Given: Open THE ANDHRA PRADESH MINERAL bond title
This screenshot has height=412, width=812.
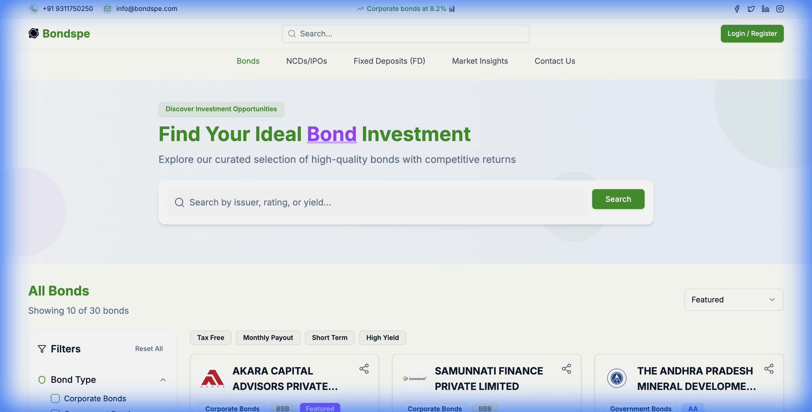Looking at the screenshot, I should [697, 379].
